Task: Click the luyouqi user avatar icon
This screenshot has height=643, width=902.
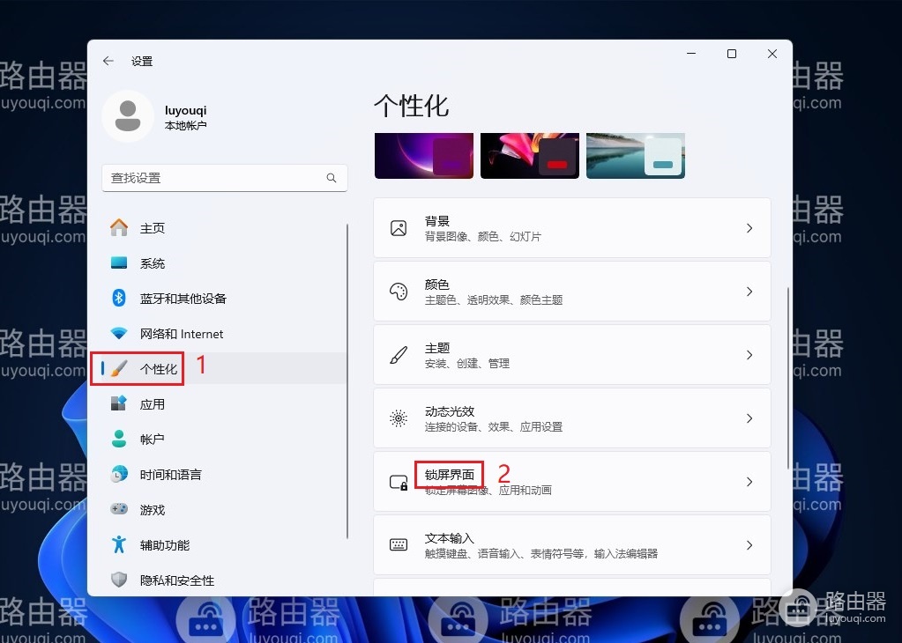Action: tap(128, 116)
